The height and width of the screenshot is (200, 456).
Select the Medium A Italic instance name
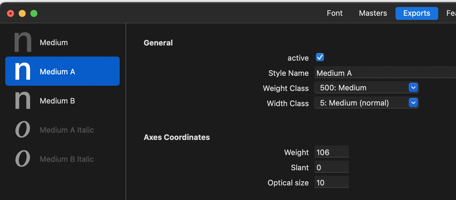(x=67, y=130)
